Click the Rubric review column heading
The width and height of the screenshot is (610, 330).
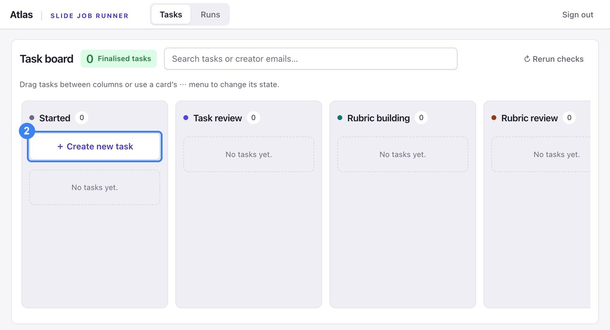pyautogui.click(x=529, y=118)
